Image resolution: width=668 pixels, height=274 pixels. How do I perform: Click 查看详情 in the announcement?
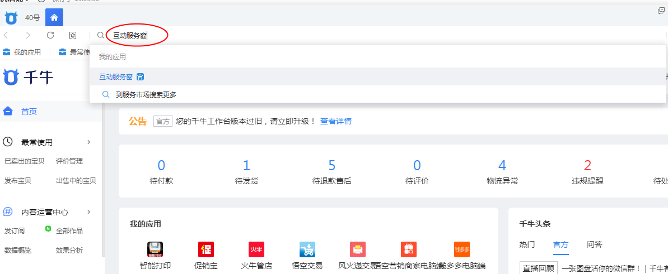pos(336,122)
